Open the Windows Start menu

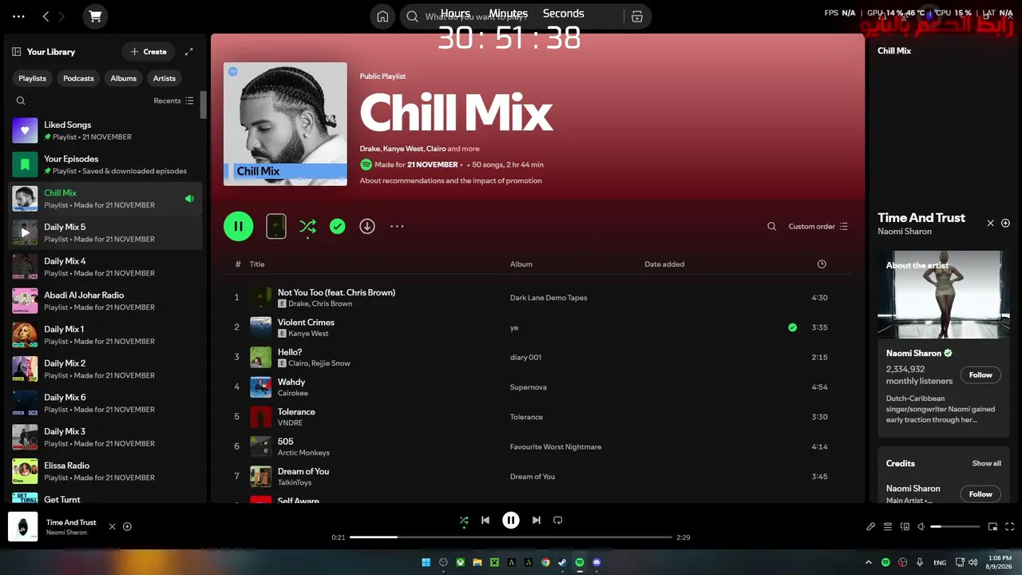pyautogui.click(x=426, y=562)
